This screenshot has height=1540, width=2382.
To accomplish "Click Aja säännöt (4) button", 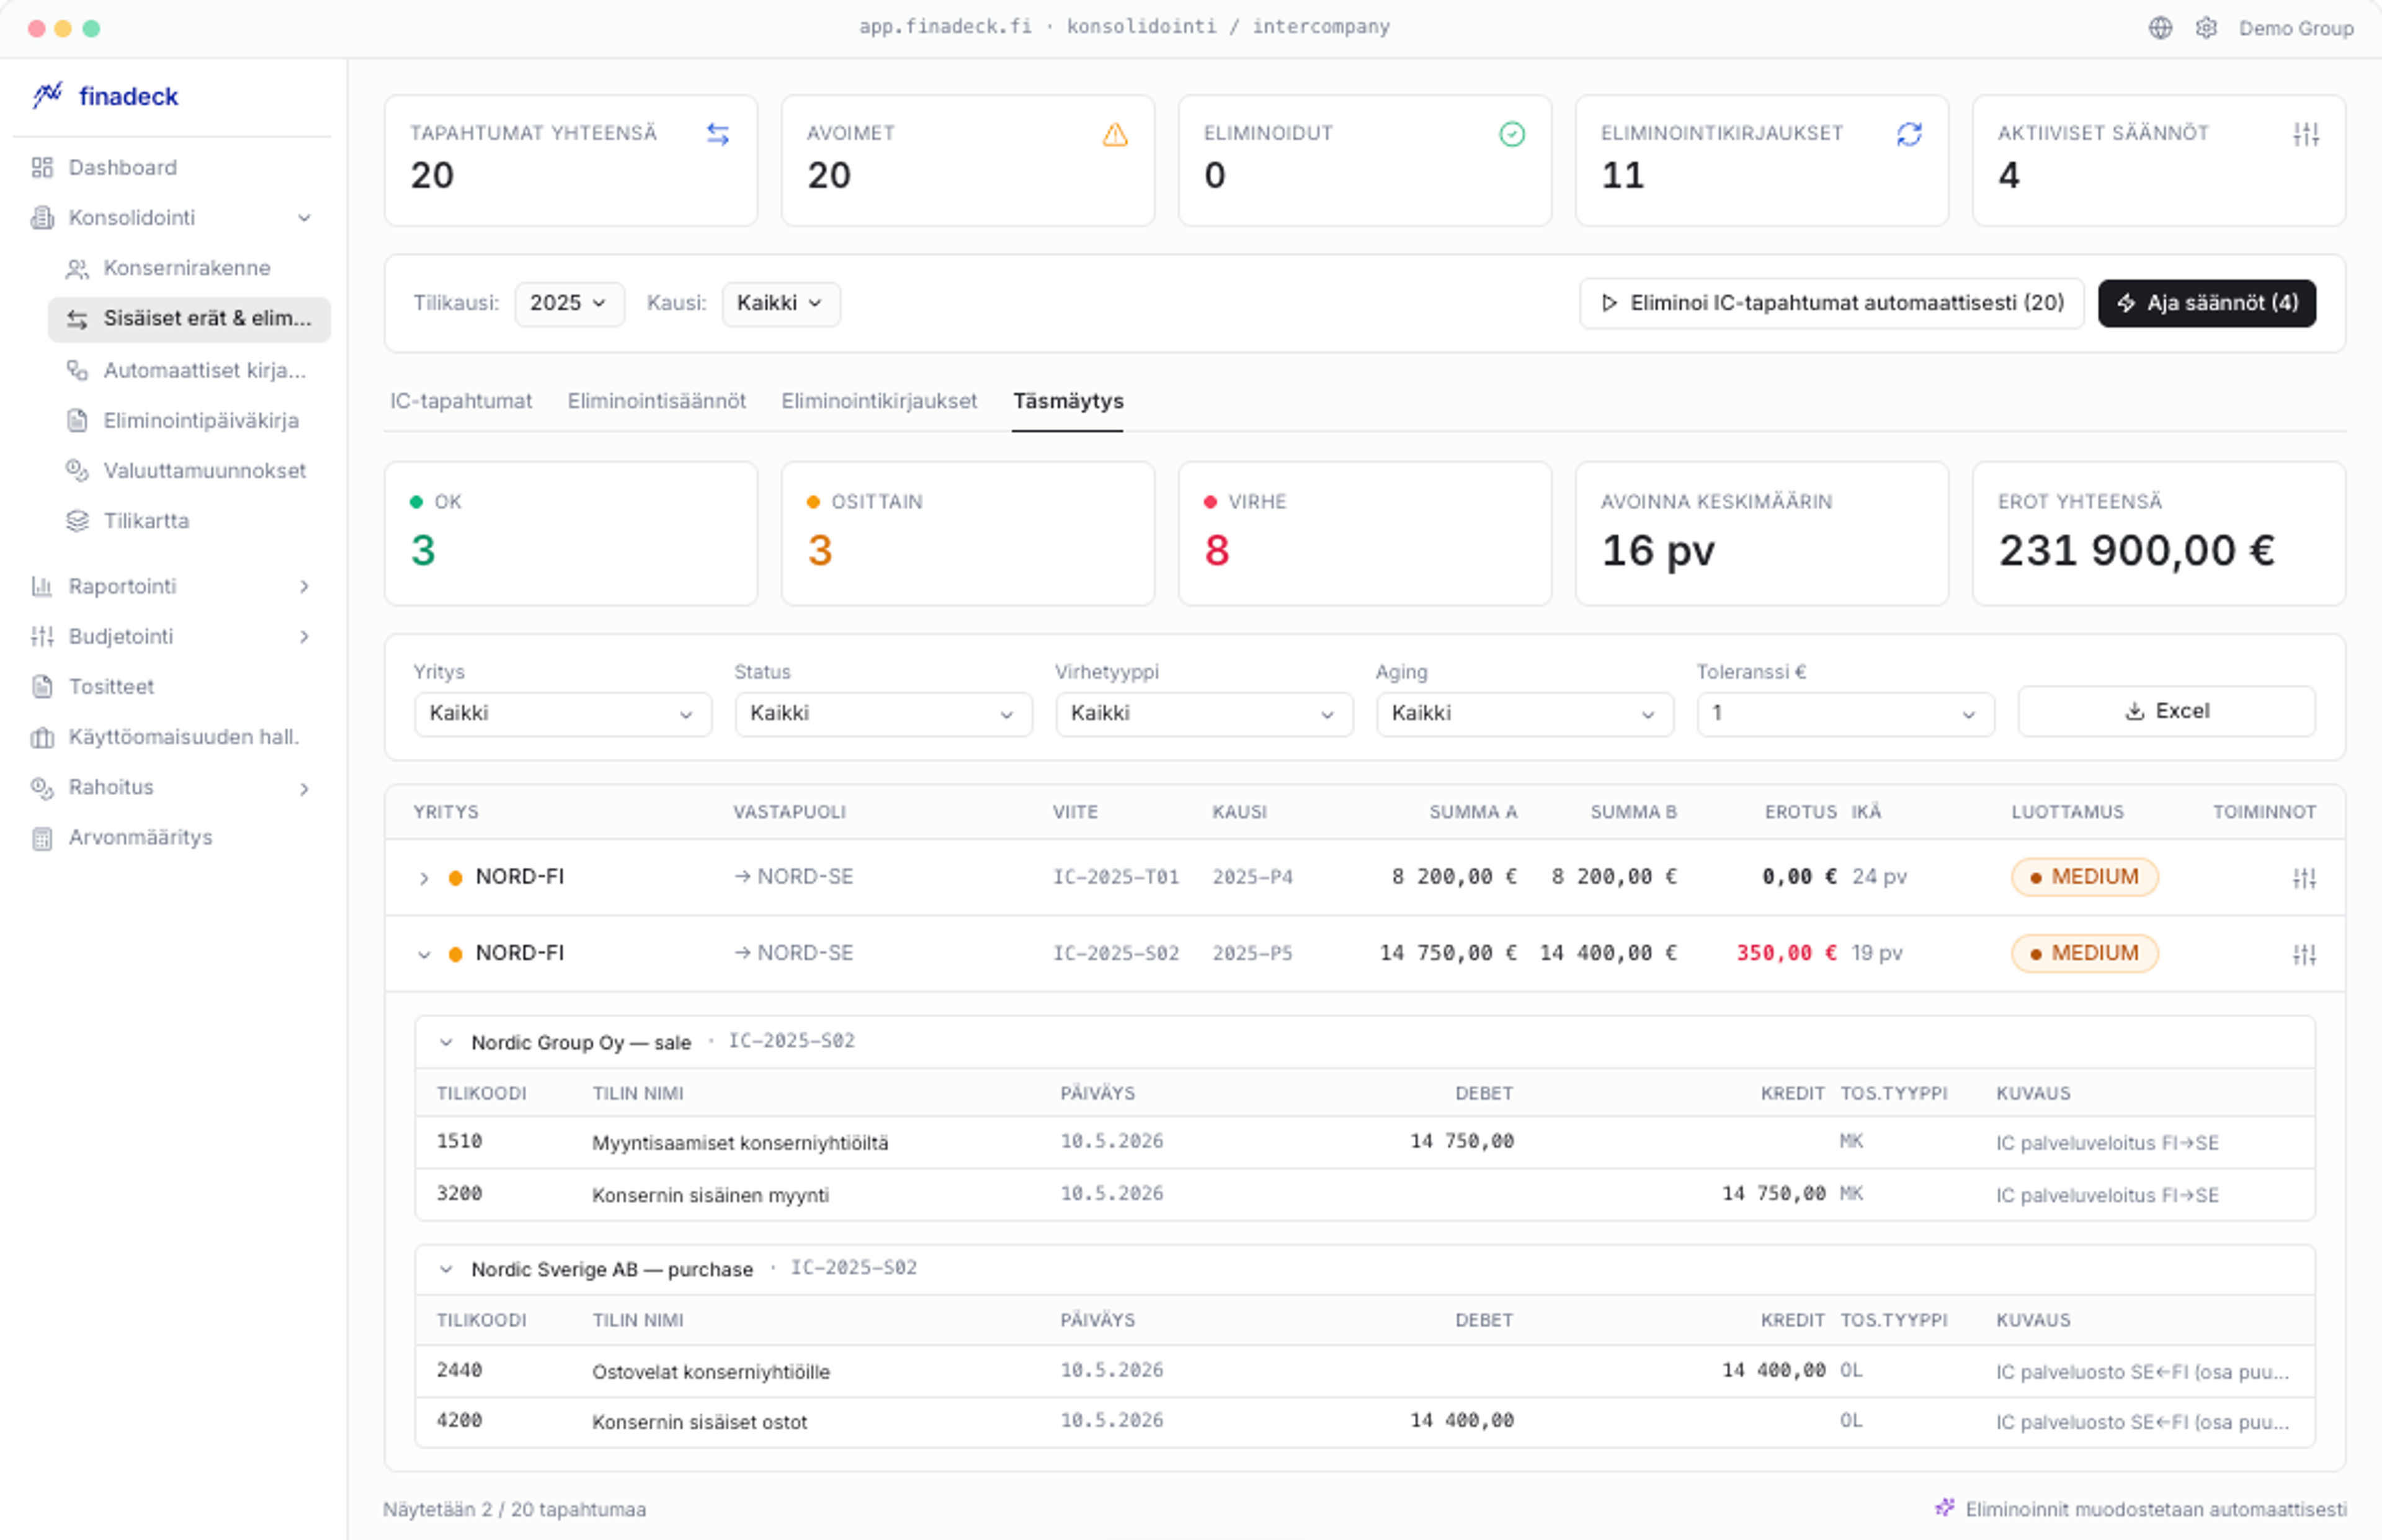I will [2206, 303].
